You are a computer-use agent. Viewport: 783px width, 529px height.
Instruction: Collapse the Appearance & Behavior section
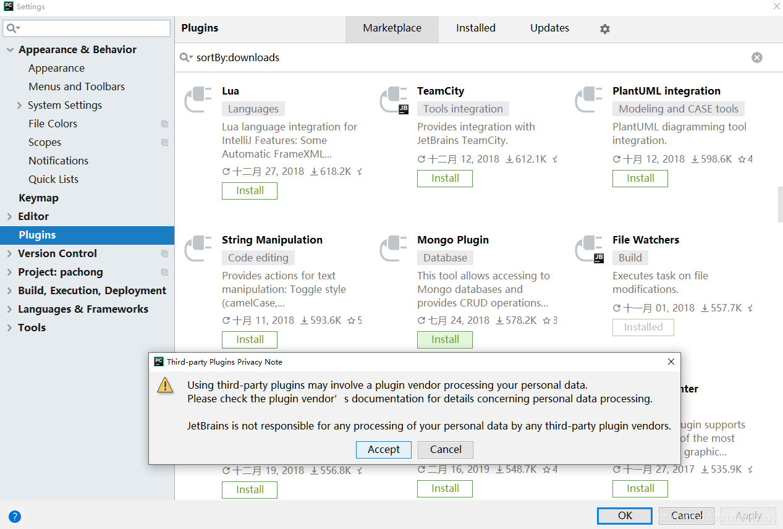[x=10, y=50]
